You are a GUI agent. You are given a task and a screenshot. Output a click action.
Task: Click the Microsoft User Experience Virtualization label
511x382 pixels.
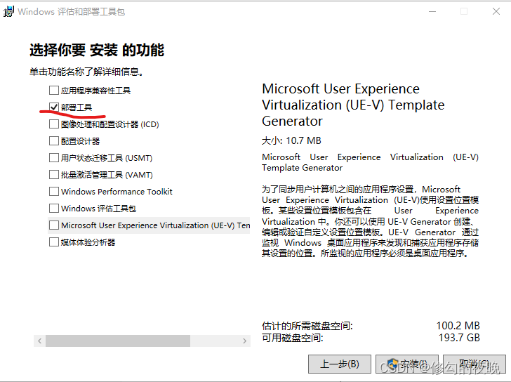(x=155, y=225)
